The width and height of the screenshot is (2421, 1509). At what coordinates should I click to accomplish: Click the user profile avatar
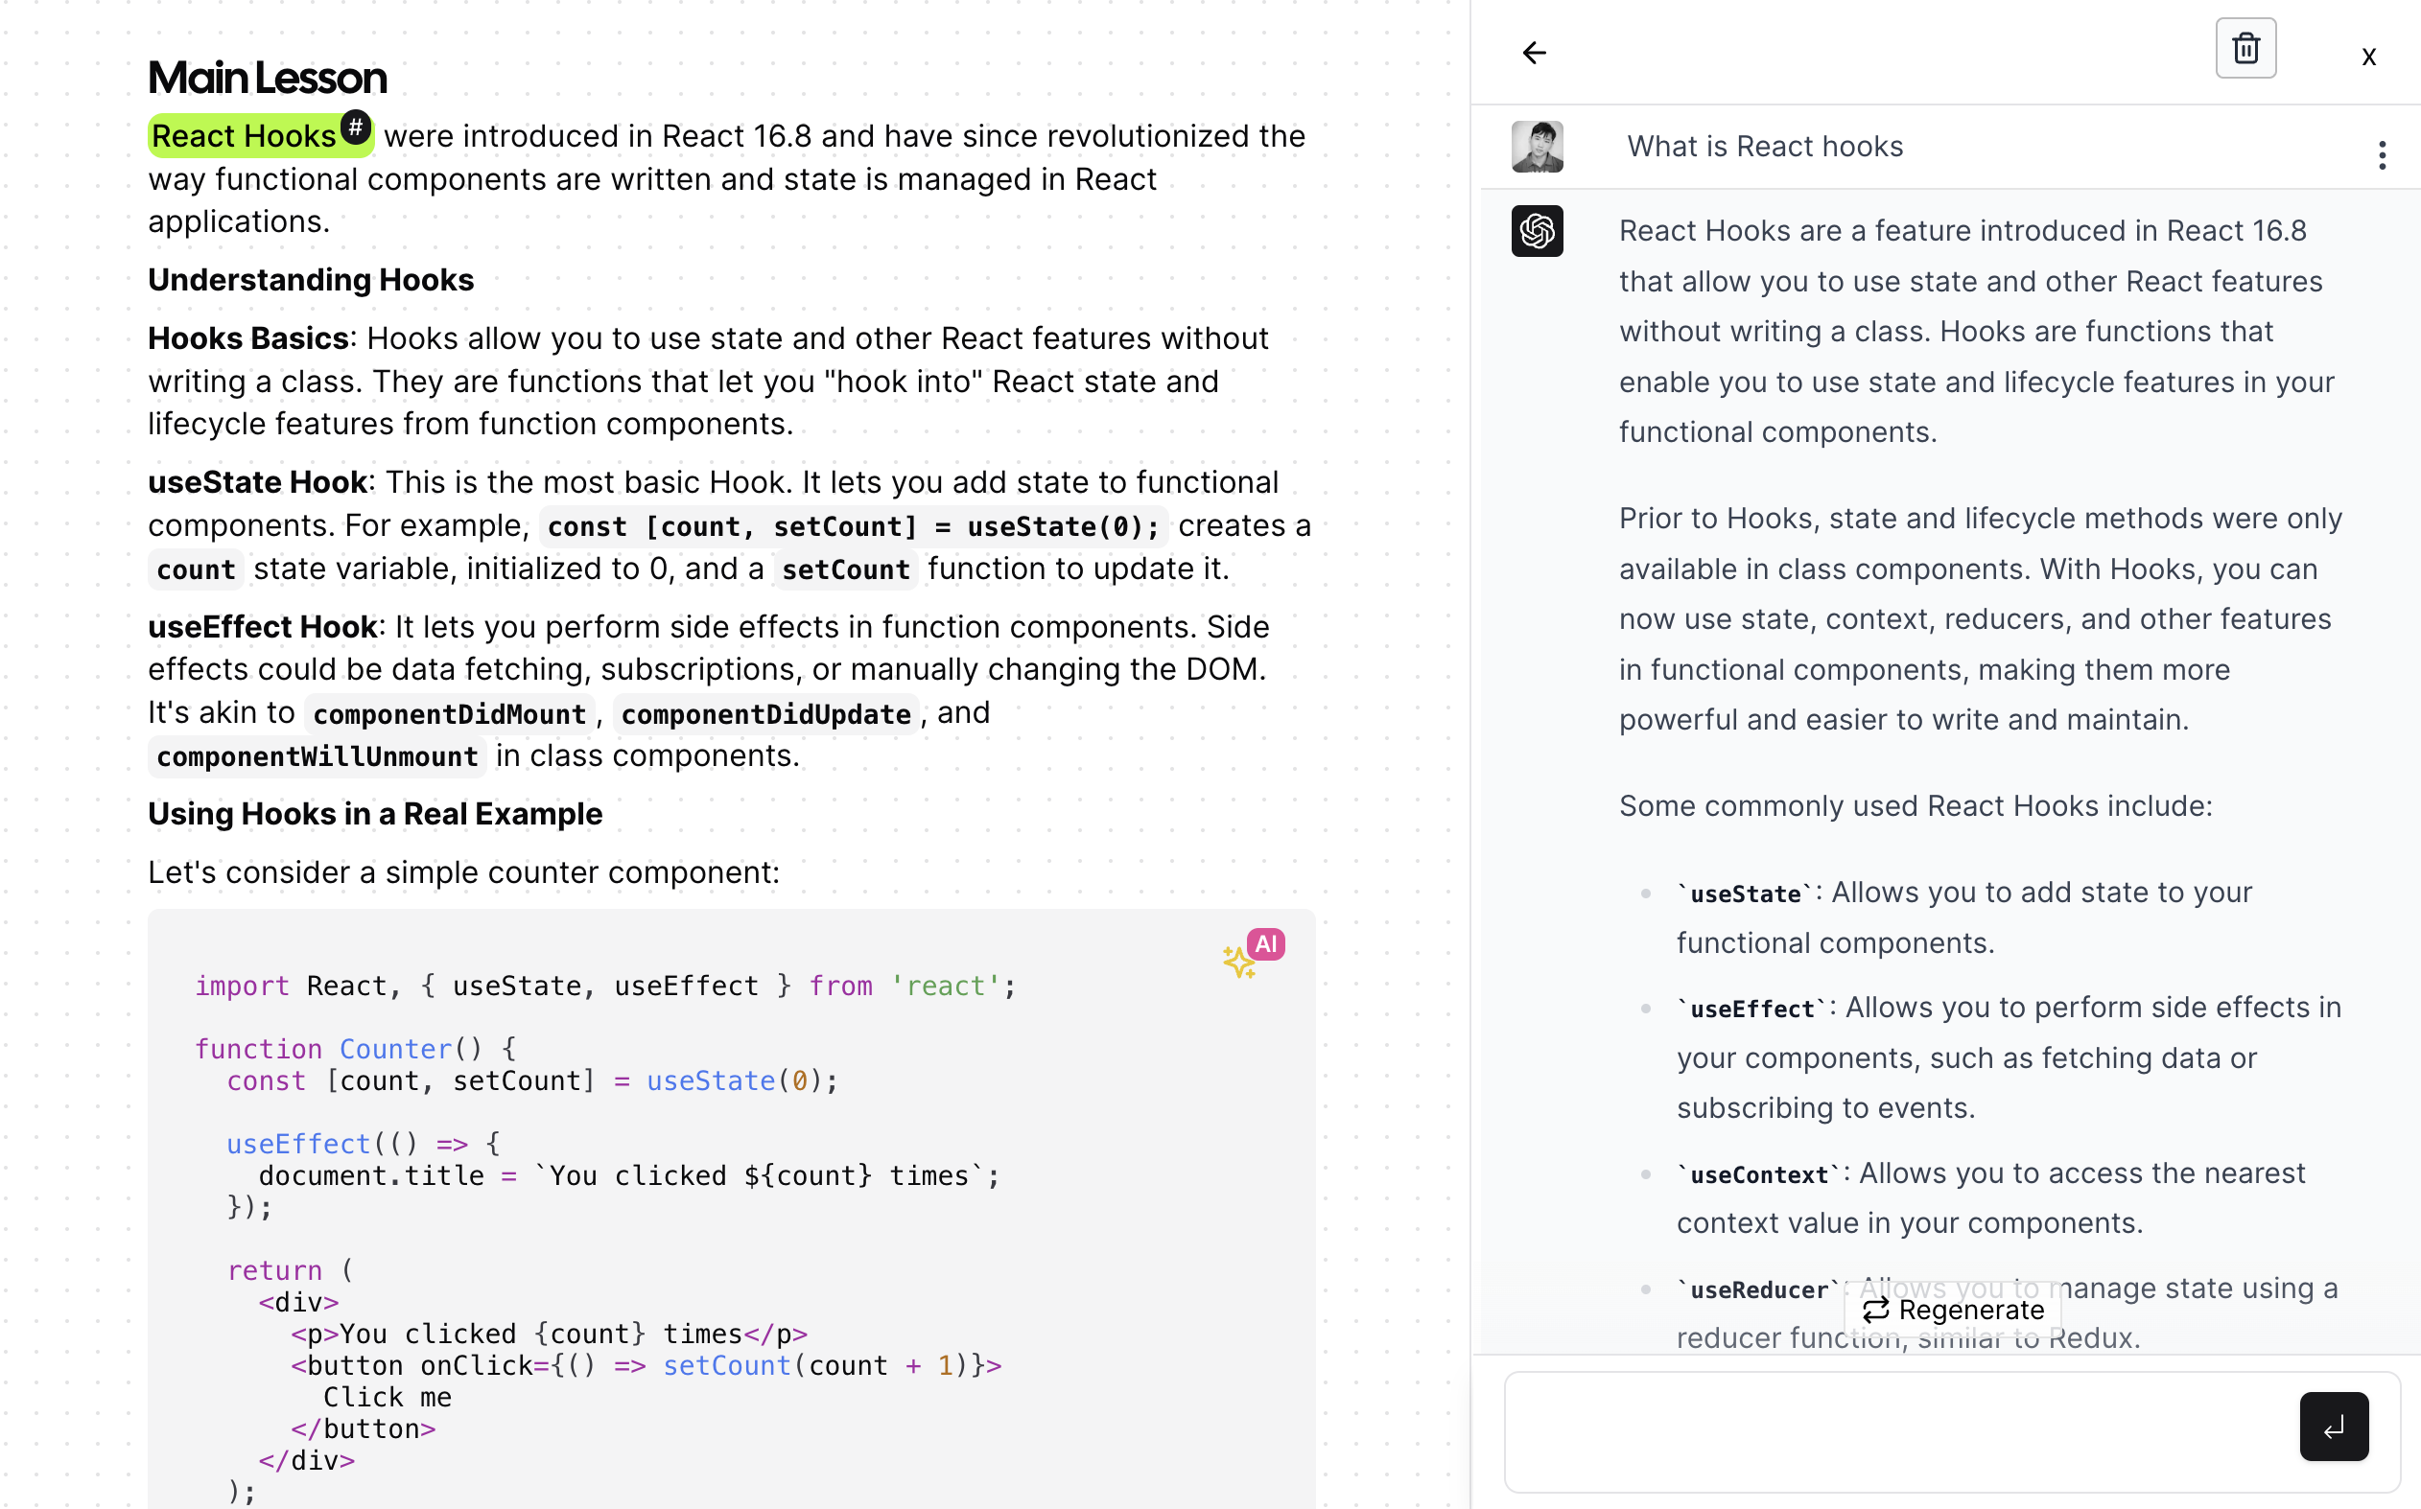click(x=1537, y=147)
